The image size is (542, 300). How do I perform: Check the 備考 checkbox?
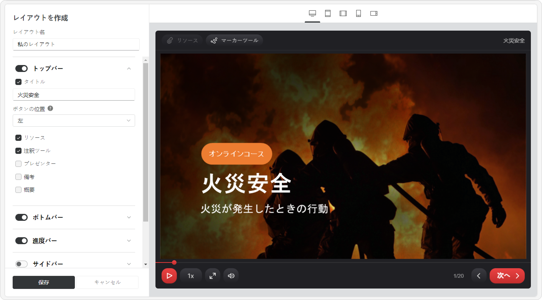point(18,177)
